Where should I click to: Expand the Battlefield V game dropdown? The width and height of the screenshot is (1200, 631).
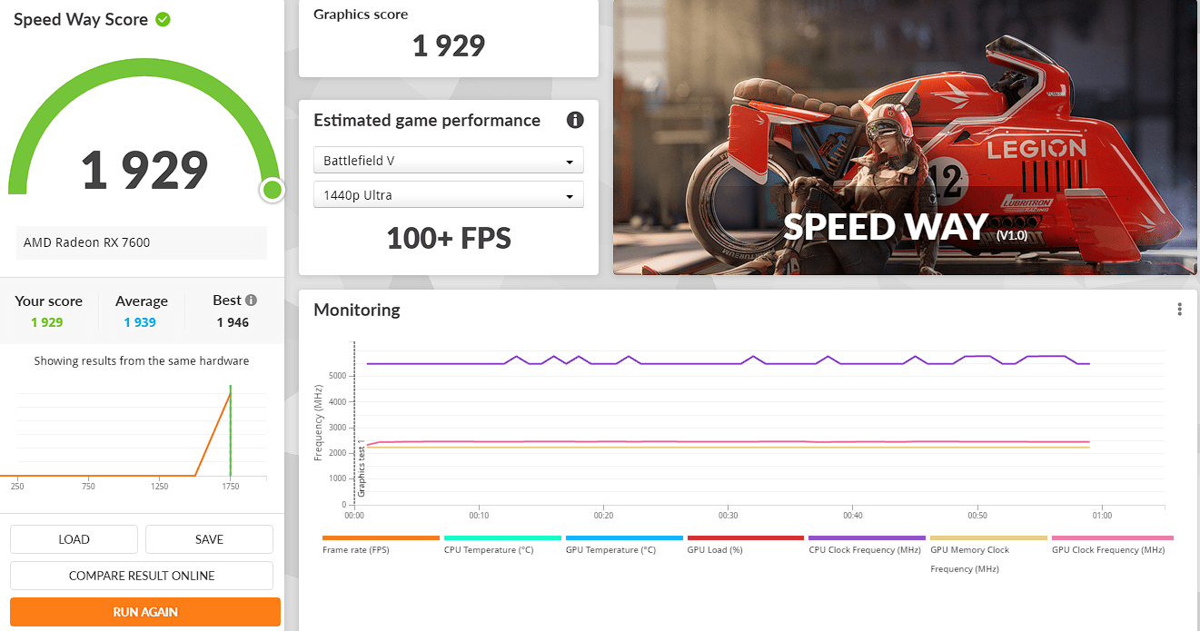(x=449, y=161)
